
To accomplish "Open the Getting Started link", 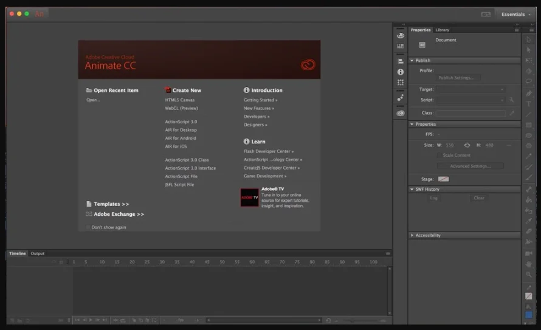I will click(261, 100).
